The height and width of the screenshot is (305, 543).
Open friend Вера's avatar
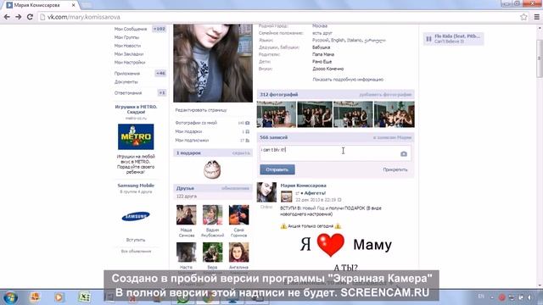pos(213,252)
